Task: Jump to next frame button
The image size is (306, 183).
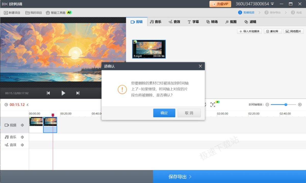Action: pyautogui.click(x=78, y=93)
